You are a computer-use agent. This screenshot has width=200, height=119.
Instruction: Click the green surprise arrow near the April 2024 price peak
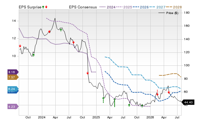coord(61,30)
